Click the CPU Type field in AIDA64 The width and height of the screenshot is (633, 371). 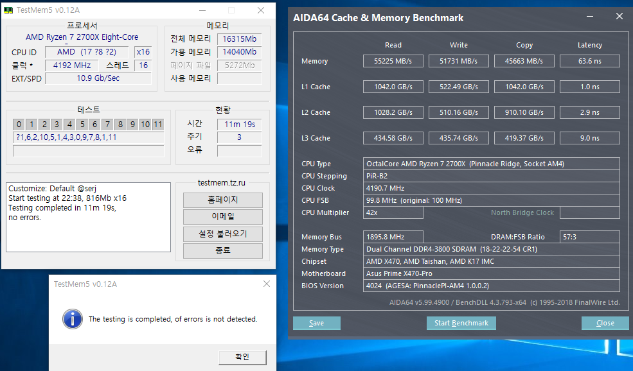(x=492, y=164)
